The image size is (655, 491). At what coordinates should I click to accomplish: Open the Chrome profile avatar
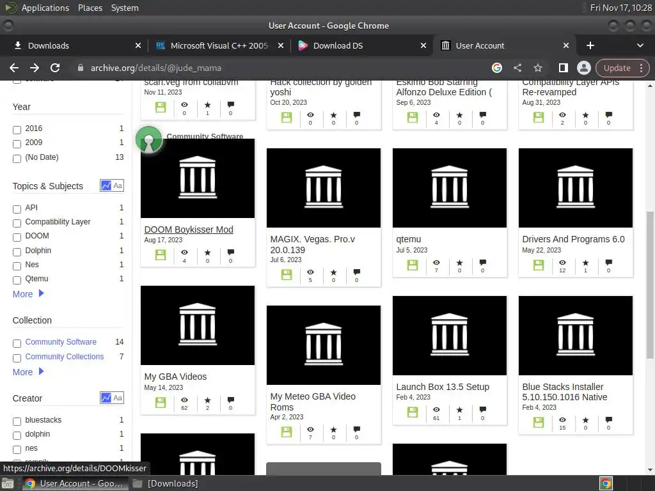(583, 68)
